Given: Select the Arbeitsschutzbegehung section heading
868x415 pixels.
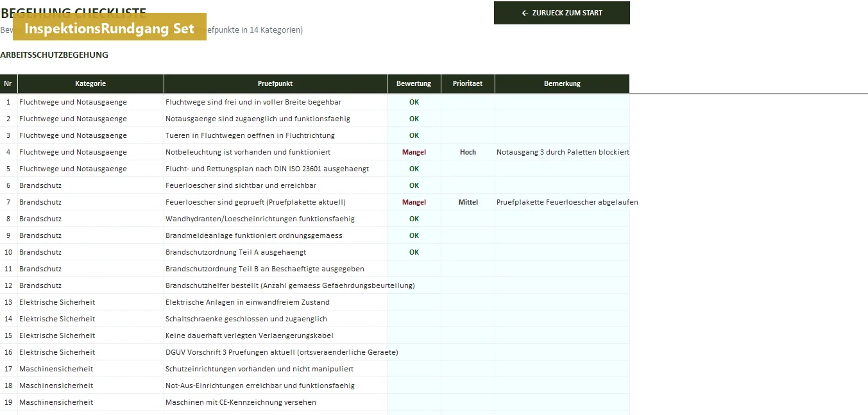Looking at the screenshot, I should [x=54, y=55].
